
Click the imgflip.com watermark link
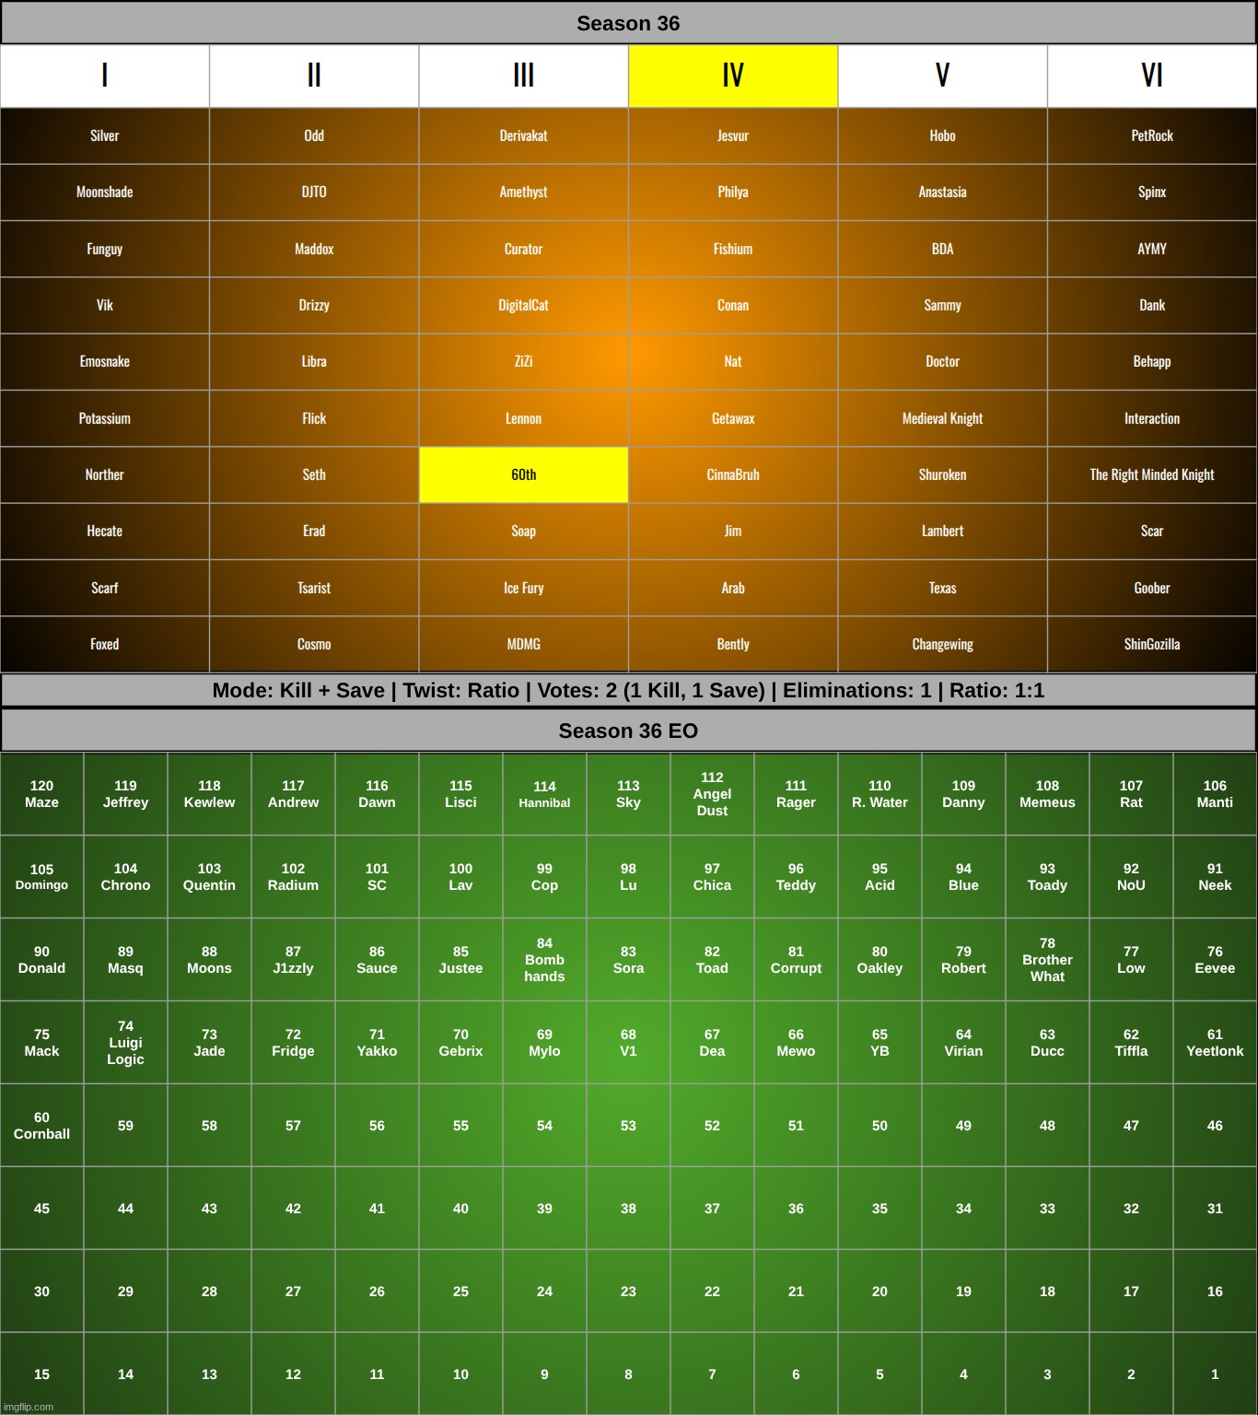click(29, 1407)
